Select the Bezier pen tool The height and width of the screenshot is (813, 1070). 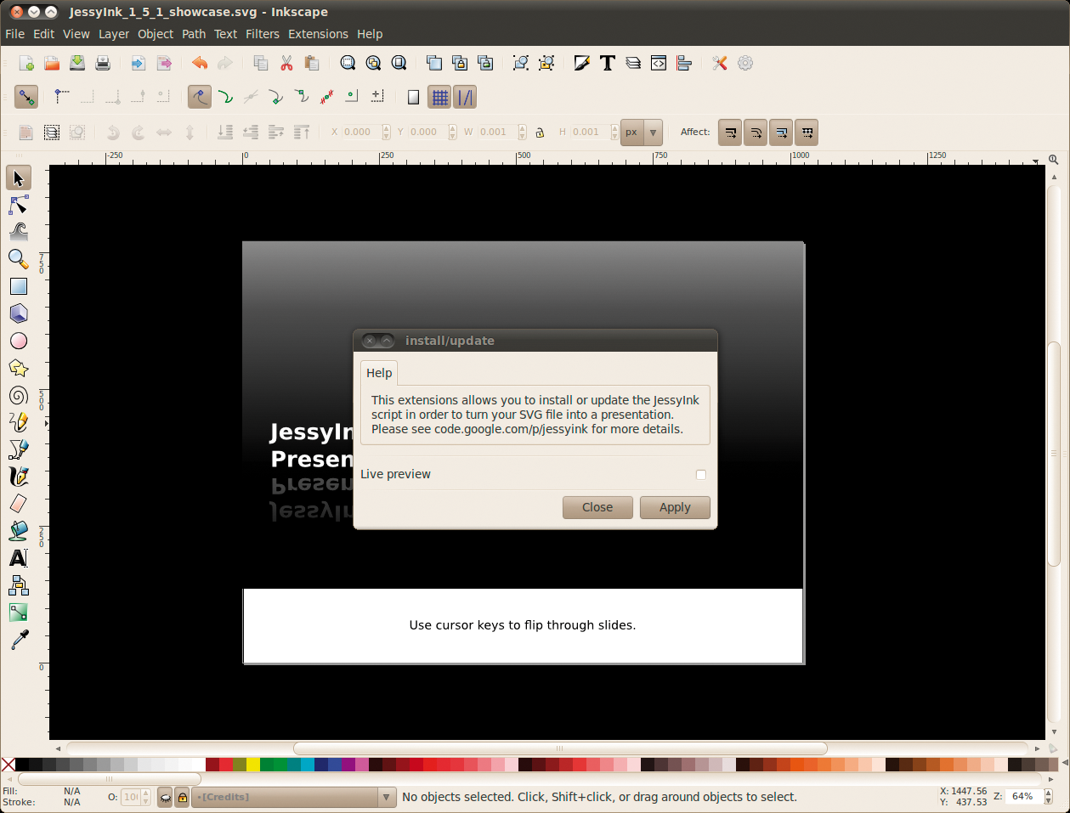point(19,449)
